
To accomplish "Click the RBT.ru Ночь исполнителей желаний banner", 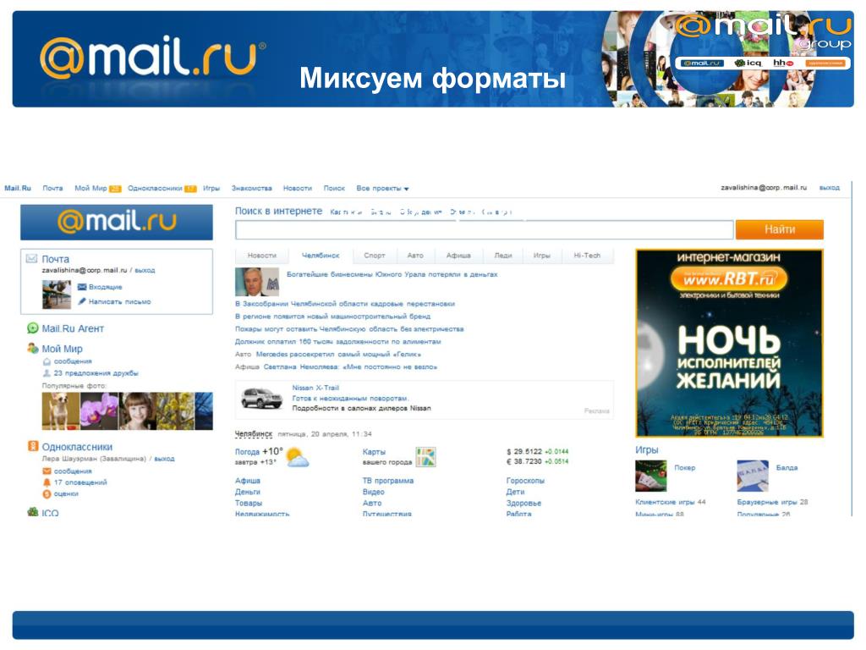I will (x=729, y=343).
